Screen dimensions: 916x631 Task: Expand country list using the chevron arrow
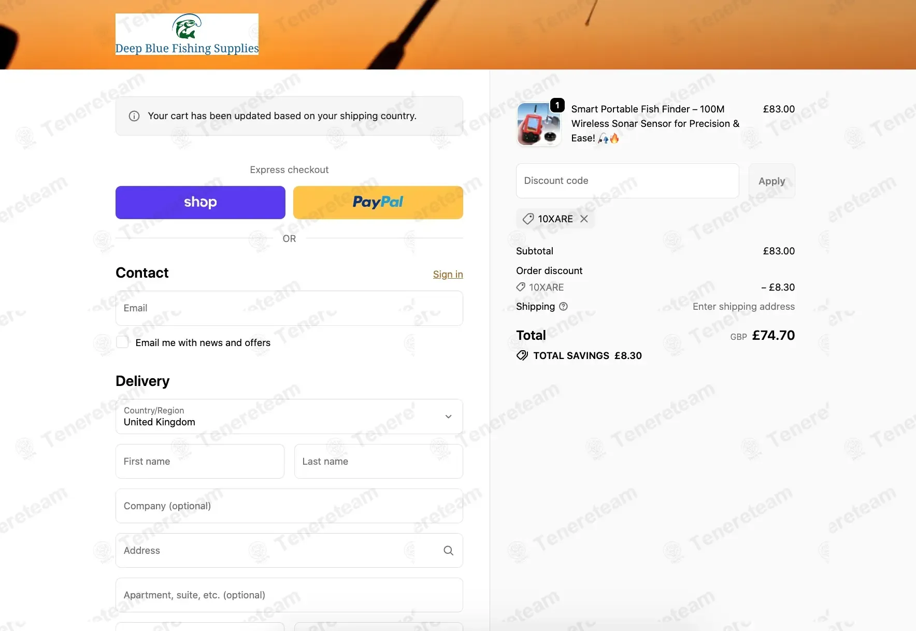449,417
